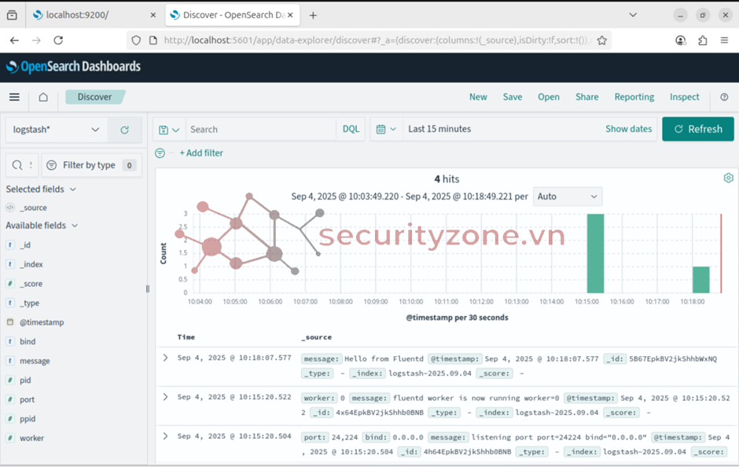Click the bind field in the list
This screenshot has height=467, width=739.
pos(28,342)
